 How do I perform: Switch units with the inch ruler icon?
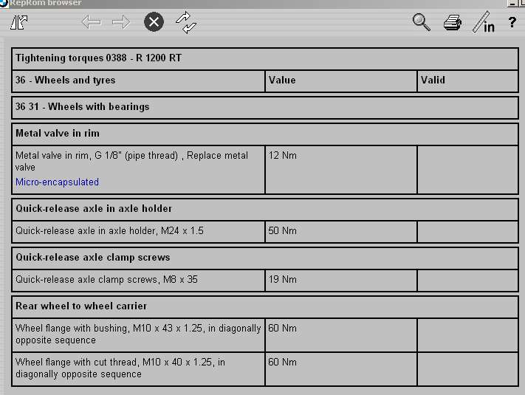click(484, 22)
